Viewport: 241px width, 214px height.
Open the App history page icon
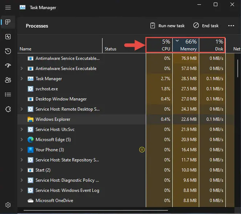tap(8, 51)
